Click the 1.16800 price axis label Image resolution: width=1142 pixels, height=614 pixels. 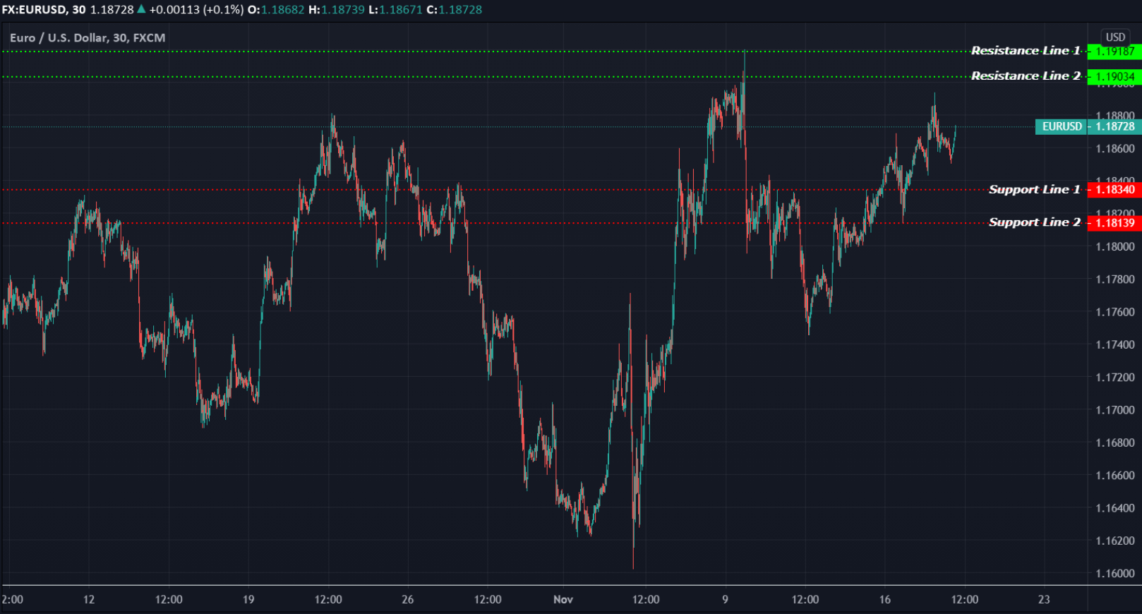(x=1115, y=443)
